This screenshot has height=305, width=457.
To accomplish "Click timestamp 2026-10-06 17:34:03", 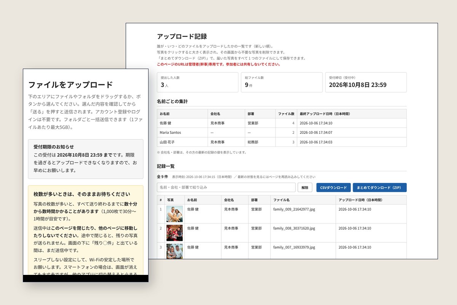I will click(x=316, y=142).
